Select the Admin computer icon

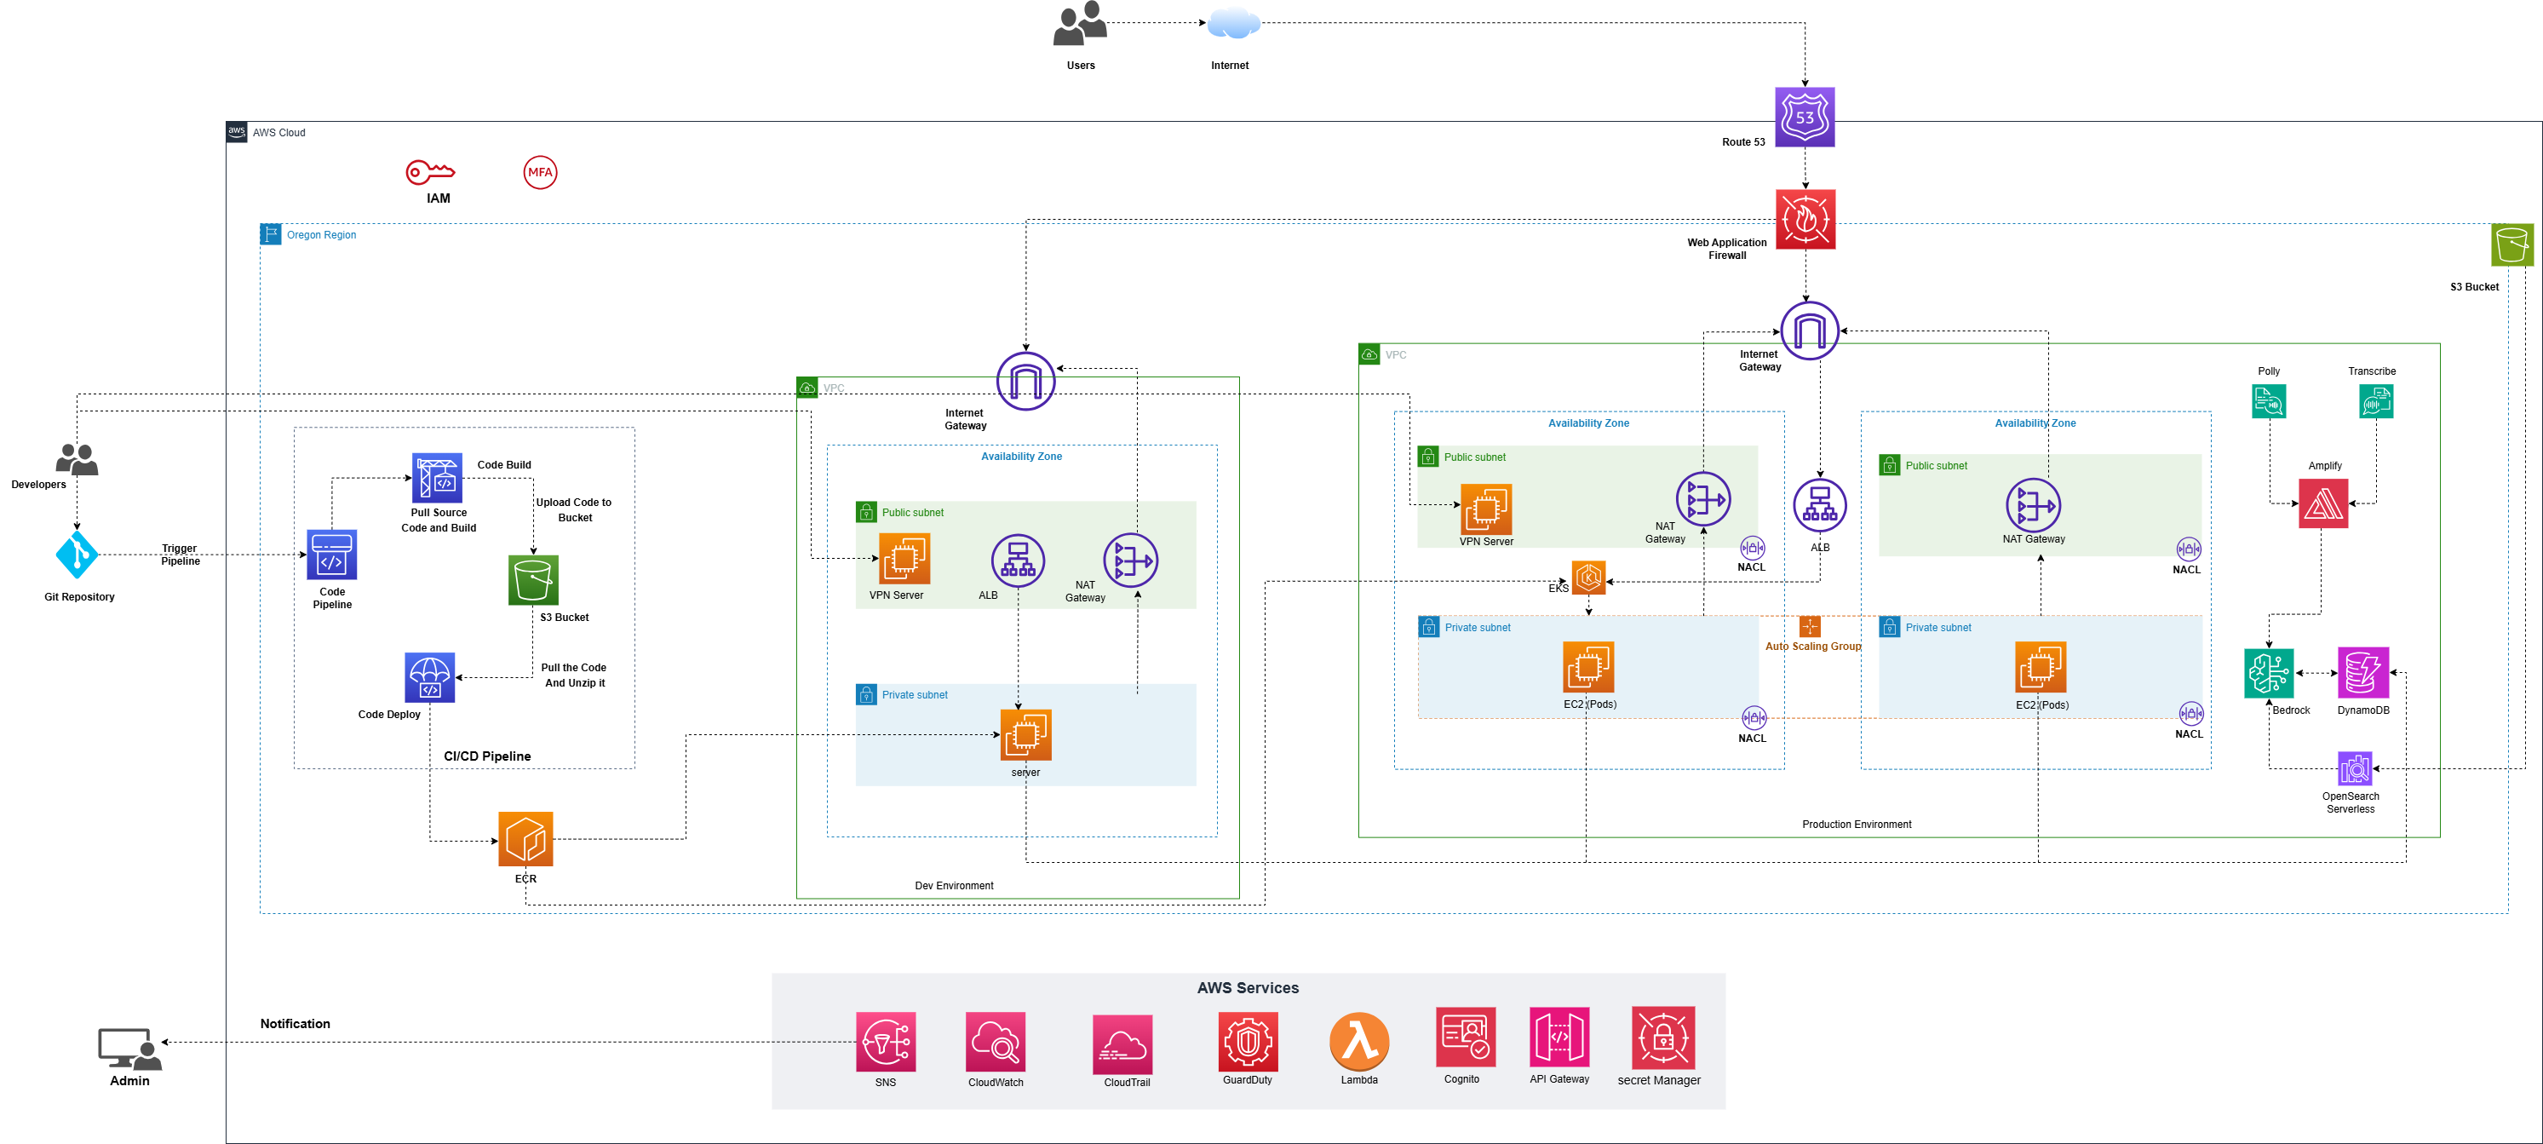click(x=129, y=1049)
